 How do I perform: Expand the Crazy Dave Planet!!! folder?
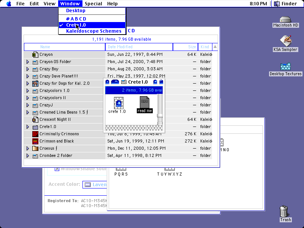[x=27, y=76]
